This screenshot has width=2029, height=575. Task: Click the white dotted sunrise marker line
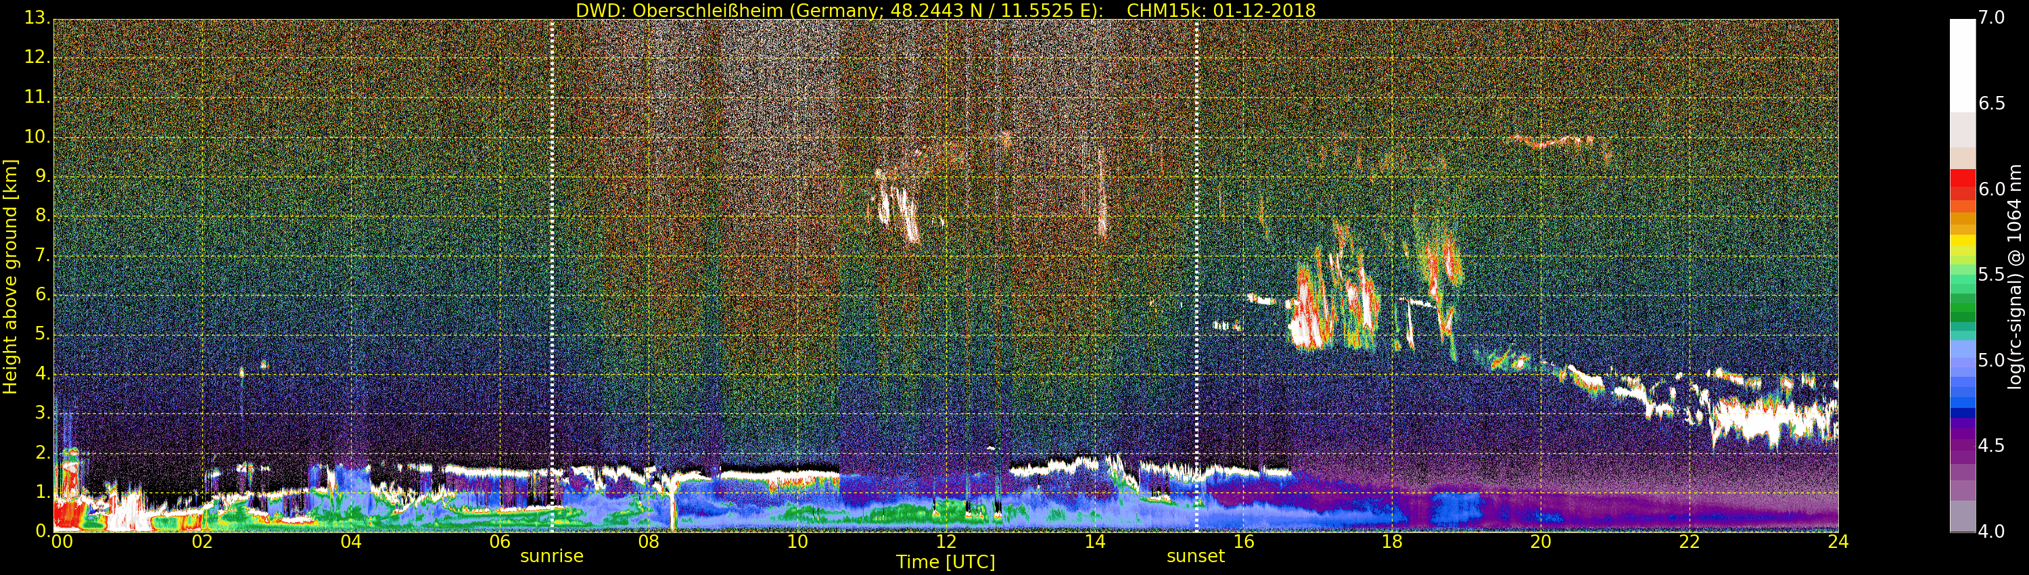point(551,276)
